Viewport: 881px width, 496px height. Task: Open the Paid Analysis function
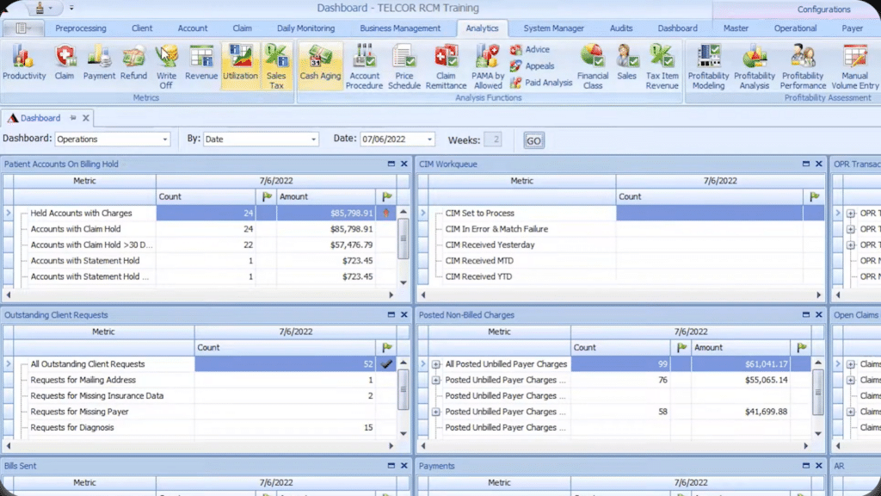(x=541, y=83)
